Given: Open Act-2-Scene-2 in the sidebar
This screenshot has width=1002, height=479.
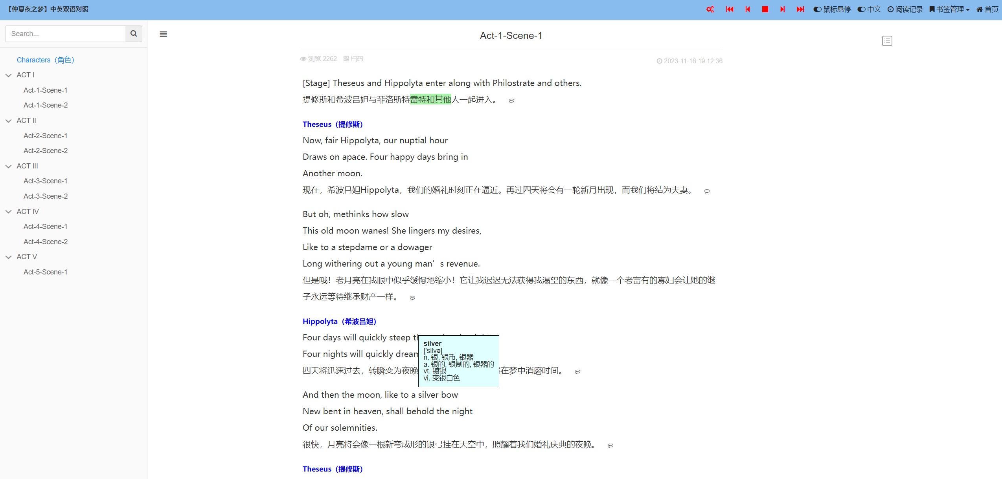Looking at the screenshot, I should (46, 150).
